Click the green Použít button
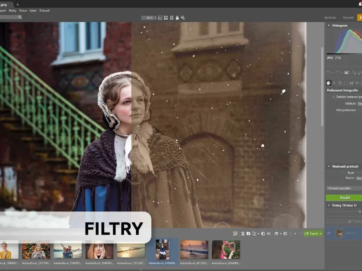362x271 pixels. pyautogui.click(x=344, y=198)
